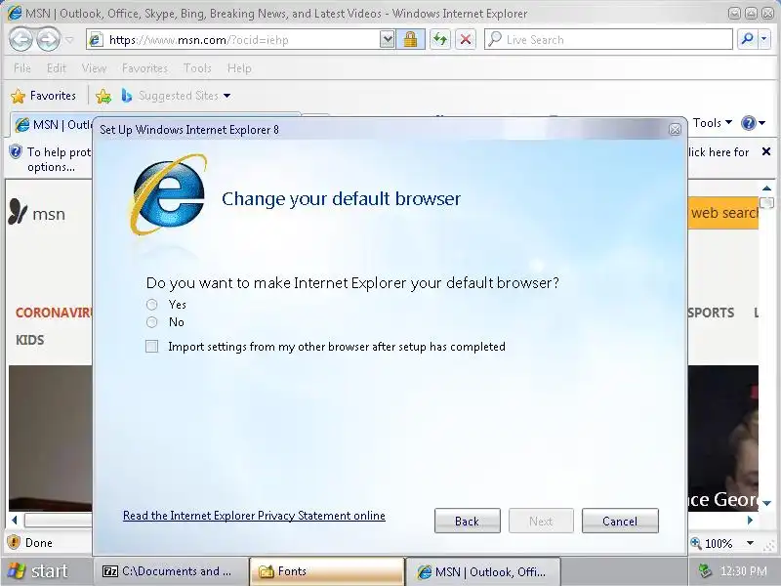The width and height of the screenshot is (781, 586).
Task: Click the 12:30 PM taskbar clock
Action: click(744, 571)
